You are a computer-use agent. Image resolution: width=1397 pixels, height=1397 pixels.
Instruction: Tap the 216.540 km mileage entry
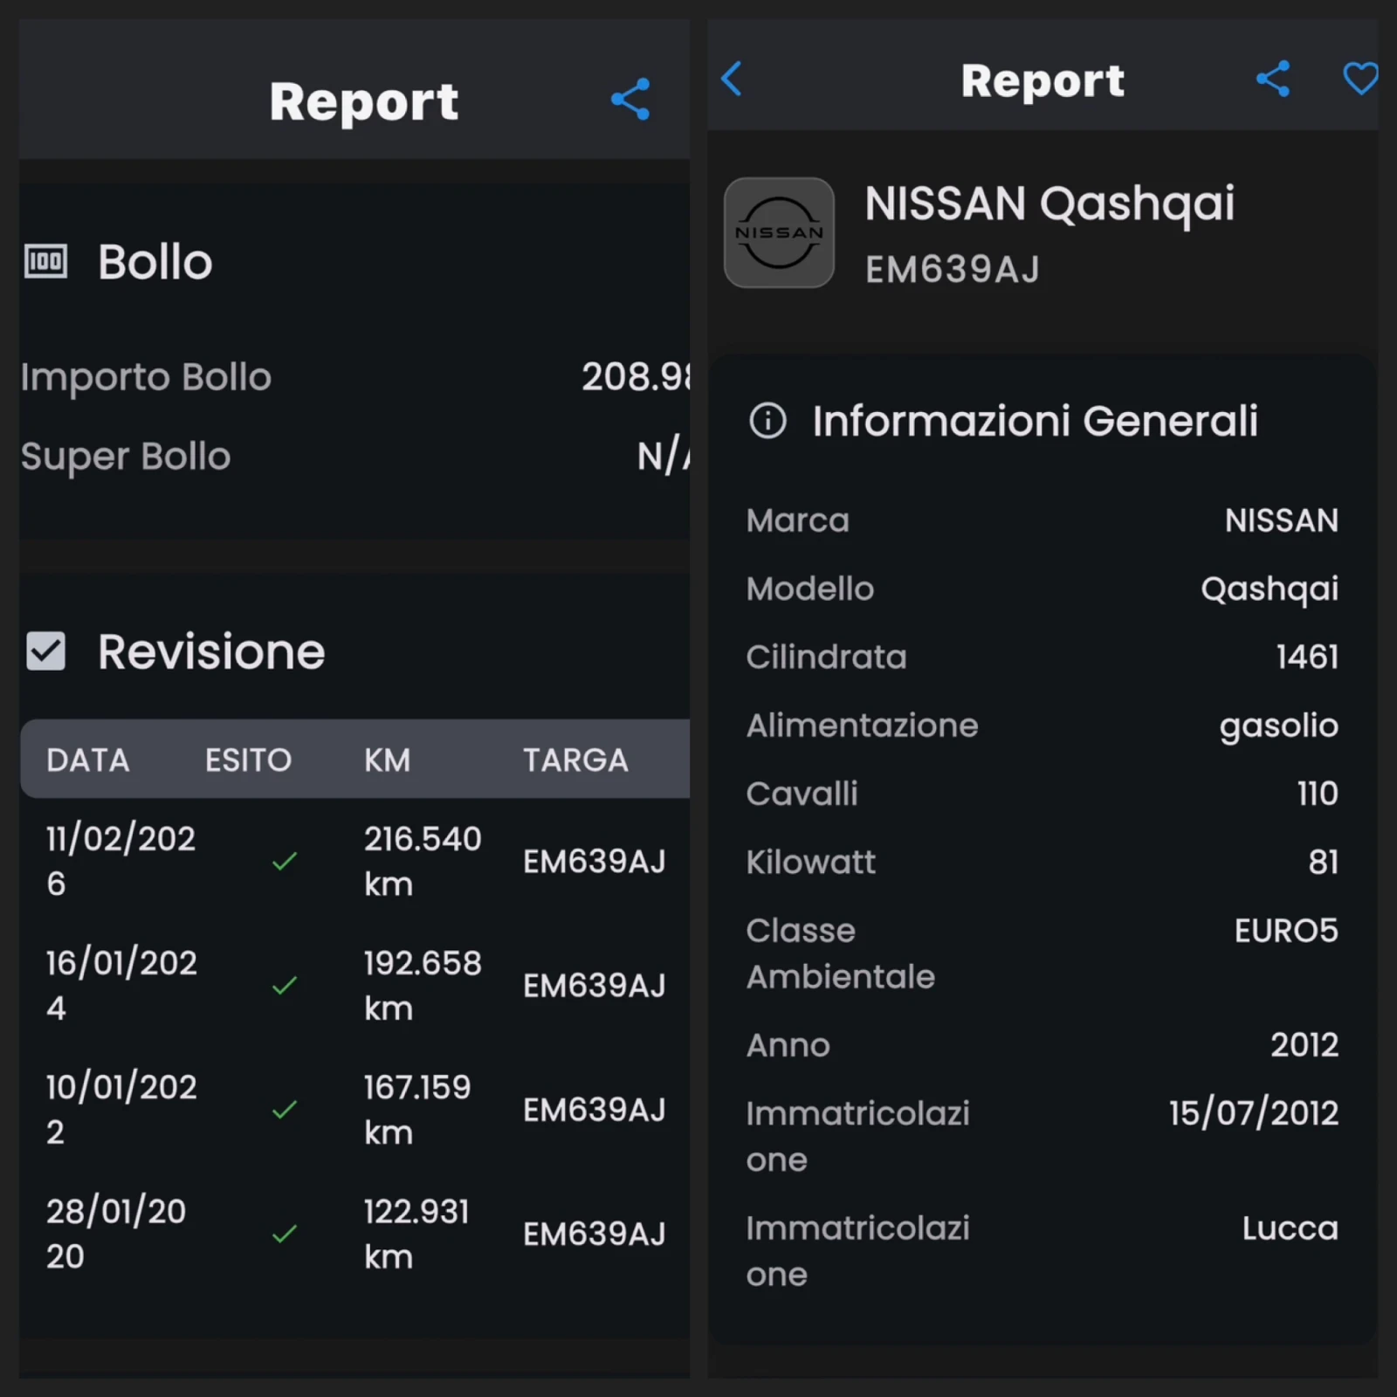click(423, 861)
